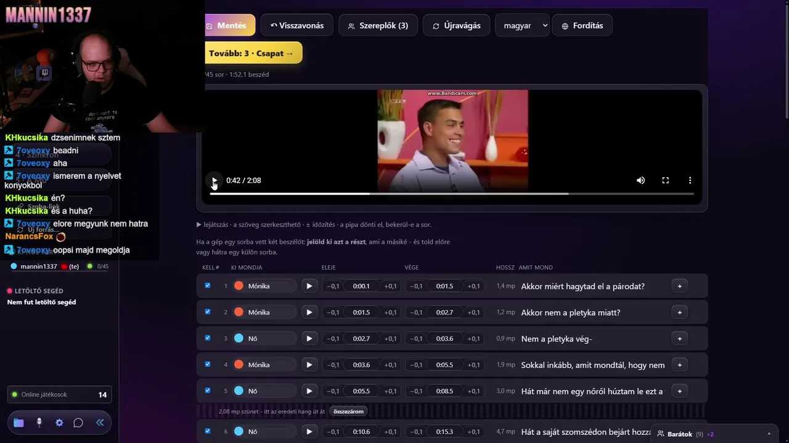Click the Fordítás translation button
This screenshot has width=789, height=443.
[583, 25]
